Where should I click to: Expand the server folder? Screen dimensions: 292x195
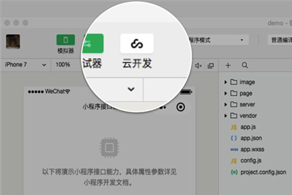point(226,104)
